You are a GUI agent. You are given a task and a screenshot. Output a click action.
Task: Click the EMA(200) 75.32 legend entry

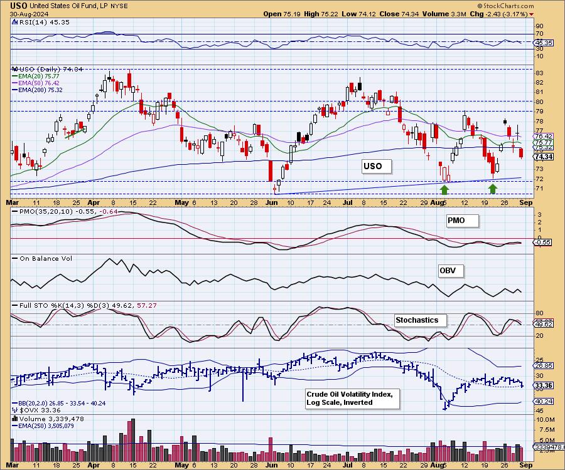[37, 90]
